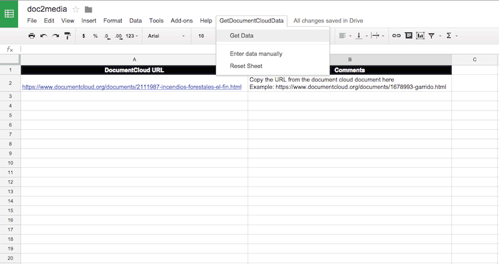
Task: Open the Tools menu
Action: [x=157, y=21]
